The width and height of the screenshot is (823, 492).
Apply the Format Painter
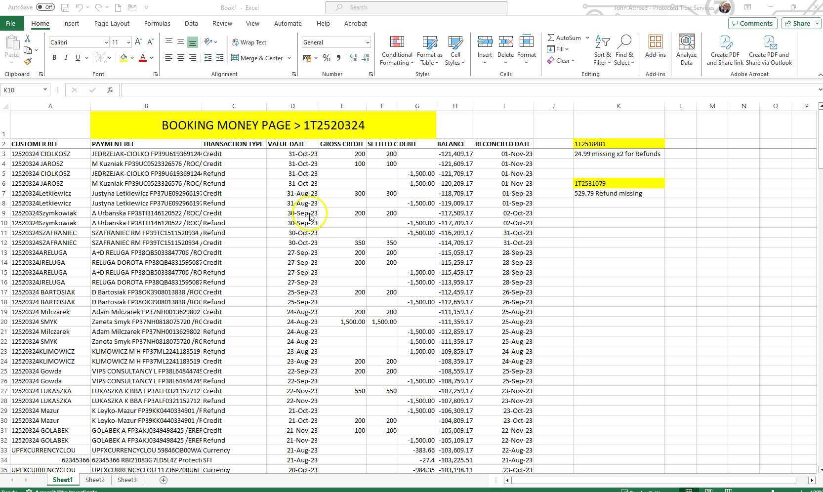(28, 62)
